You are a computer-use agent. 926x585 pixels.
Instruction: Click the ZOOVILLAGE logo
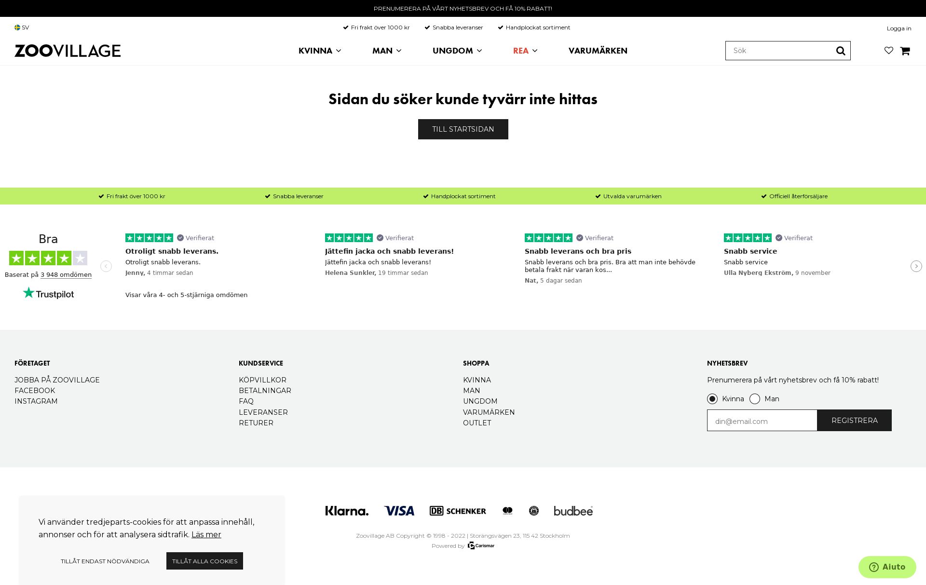pyautogui.click(x=68, y=51)
